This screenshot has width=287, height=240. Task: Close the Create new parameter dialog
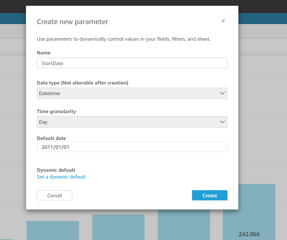(x=223, y=21)
